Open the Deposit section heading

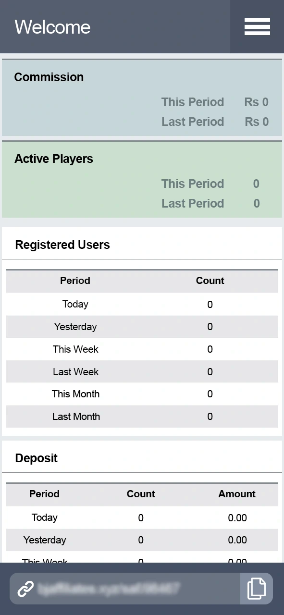[x=36, y=458]
